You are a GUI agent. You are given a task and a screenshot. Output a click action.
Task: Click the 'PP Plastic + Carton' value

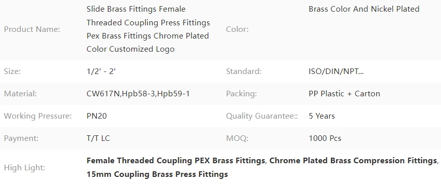coord(344,94)
